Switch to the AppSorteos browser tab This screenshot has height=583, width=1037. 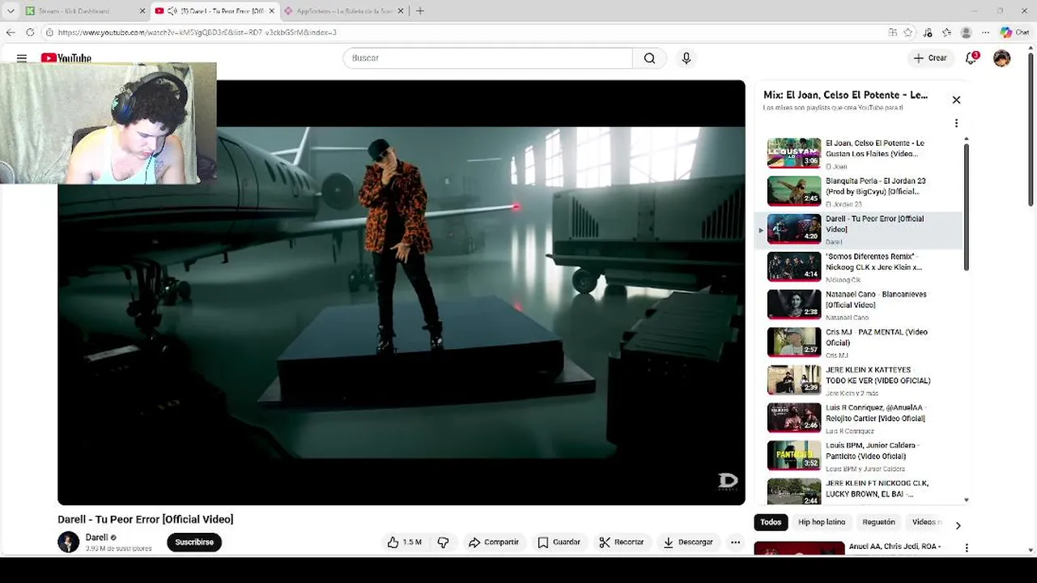coord(343,11)
